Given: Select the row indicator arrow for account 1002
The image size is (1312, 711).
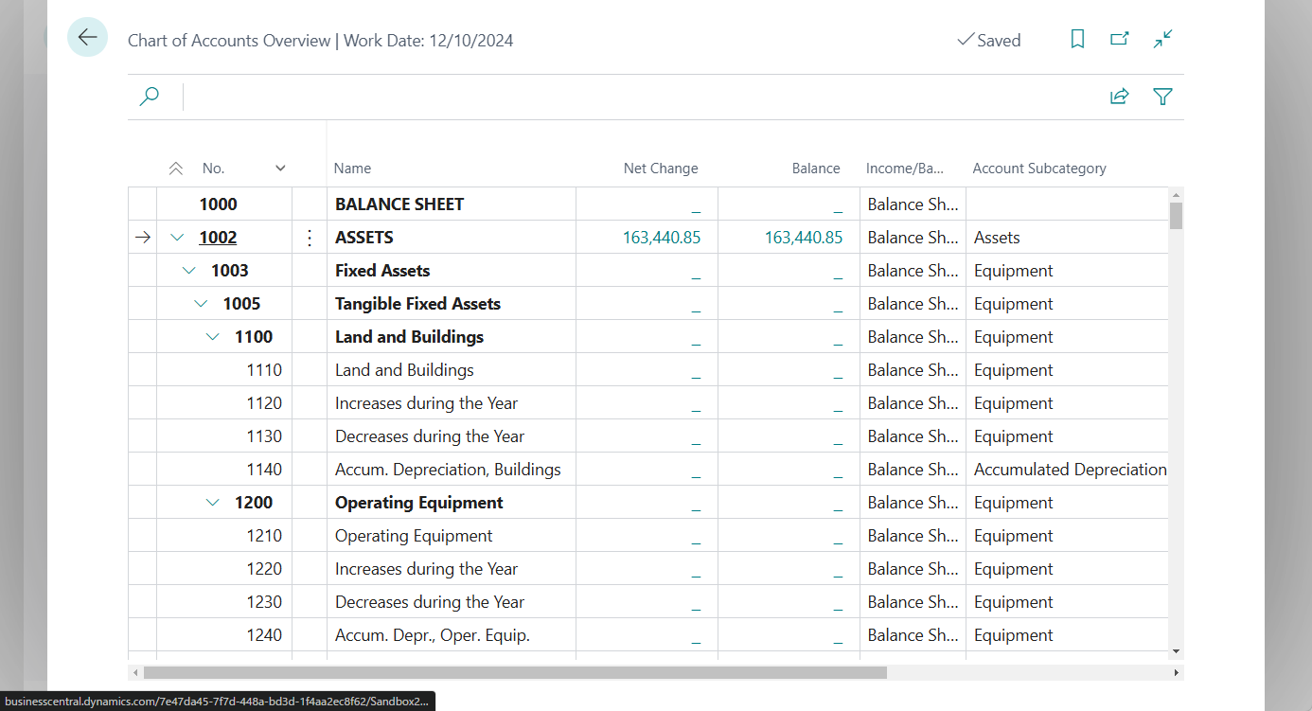Looking at the screenshot, I should [x=141, y=237].
